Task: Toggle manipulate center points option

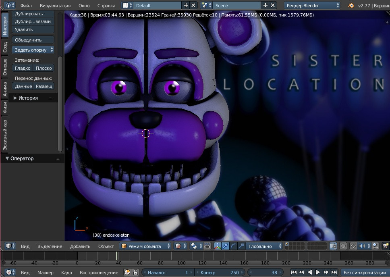Action: (x=207, y=246)
